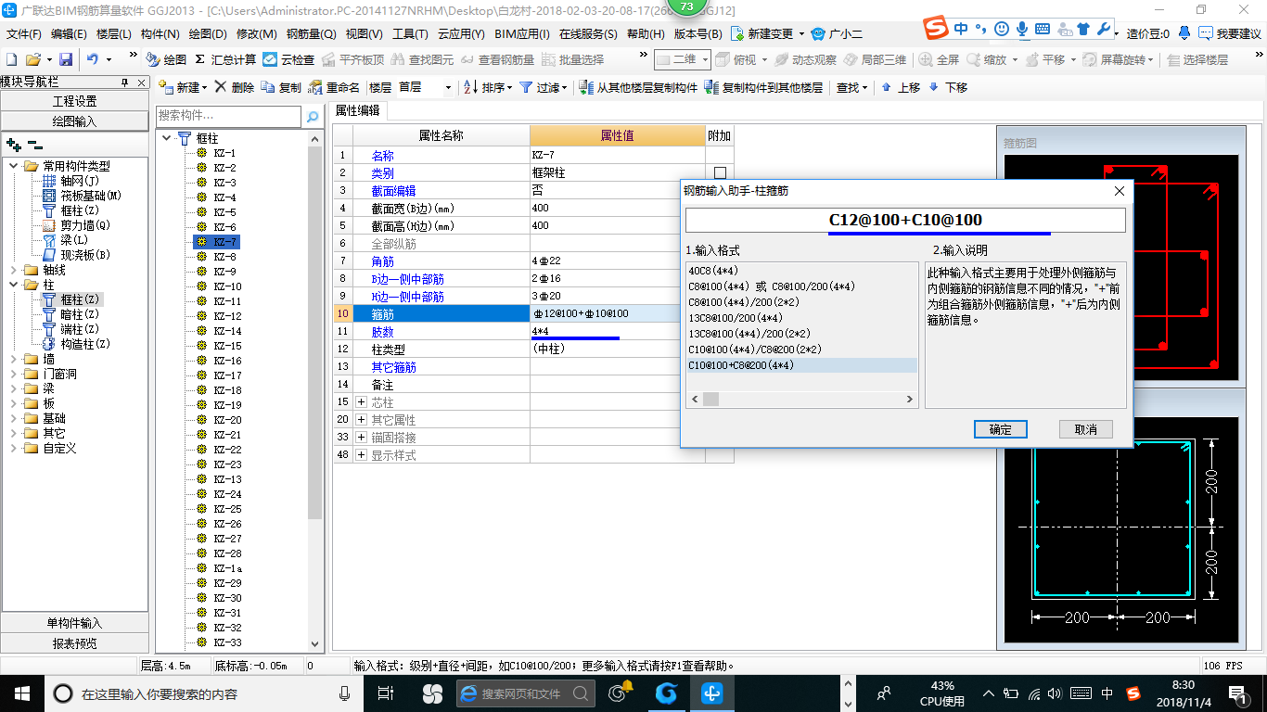Expand 显示样式 property group
Screen dimensions: 1267x712
point(362,455)
